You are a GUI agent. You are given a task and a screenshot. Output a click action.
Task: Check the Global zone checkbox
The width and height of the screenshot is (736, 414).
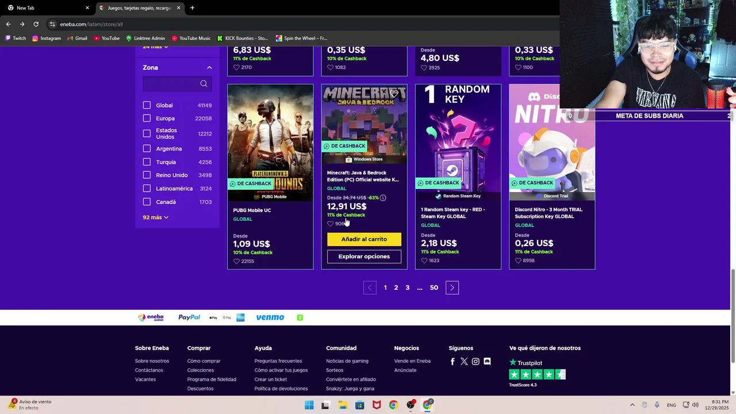(x=147, y=105)
